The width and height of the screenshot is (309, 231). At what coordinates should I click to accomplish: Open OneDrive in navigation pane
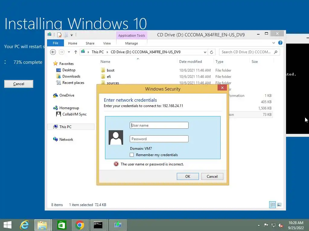[67, 95]
